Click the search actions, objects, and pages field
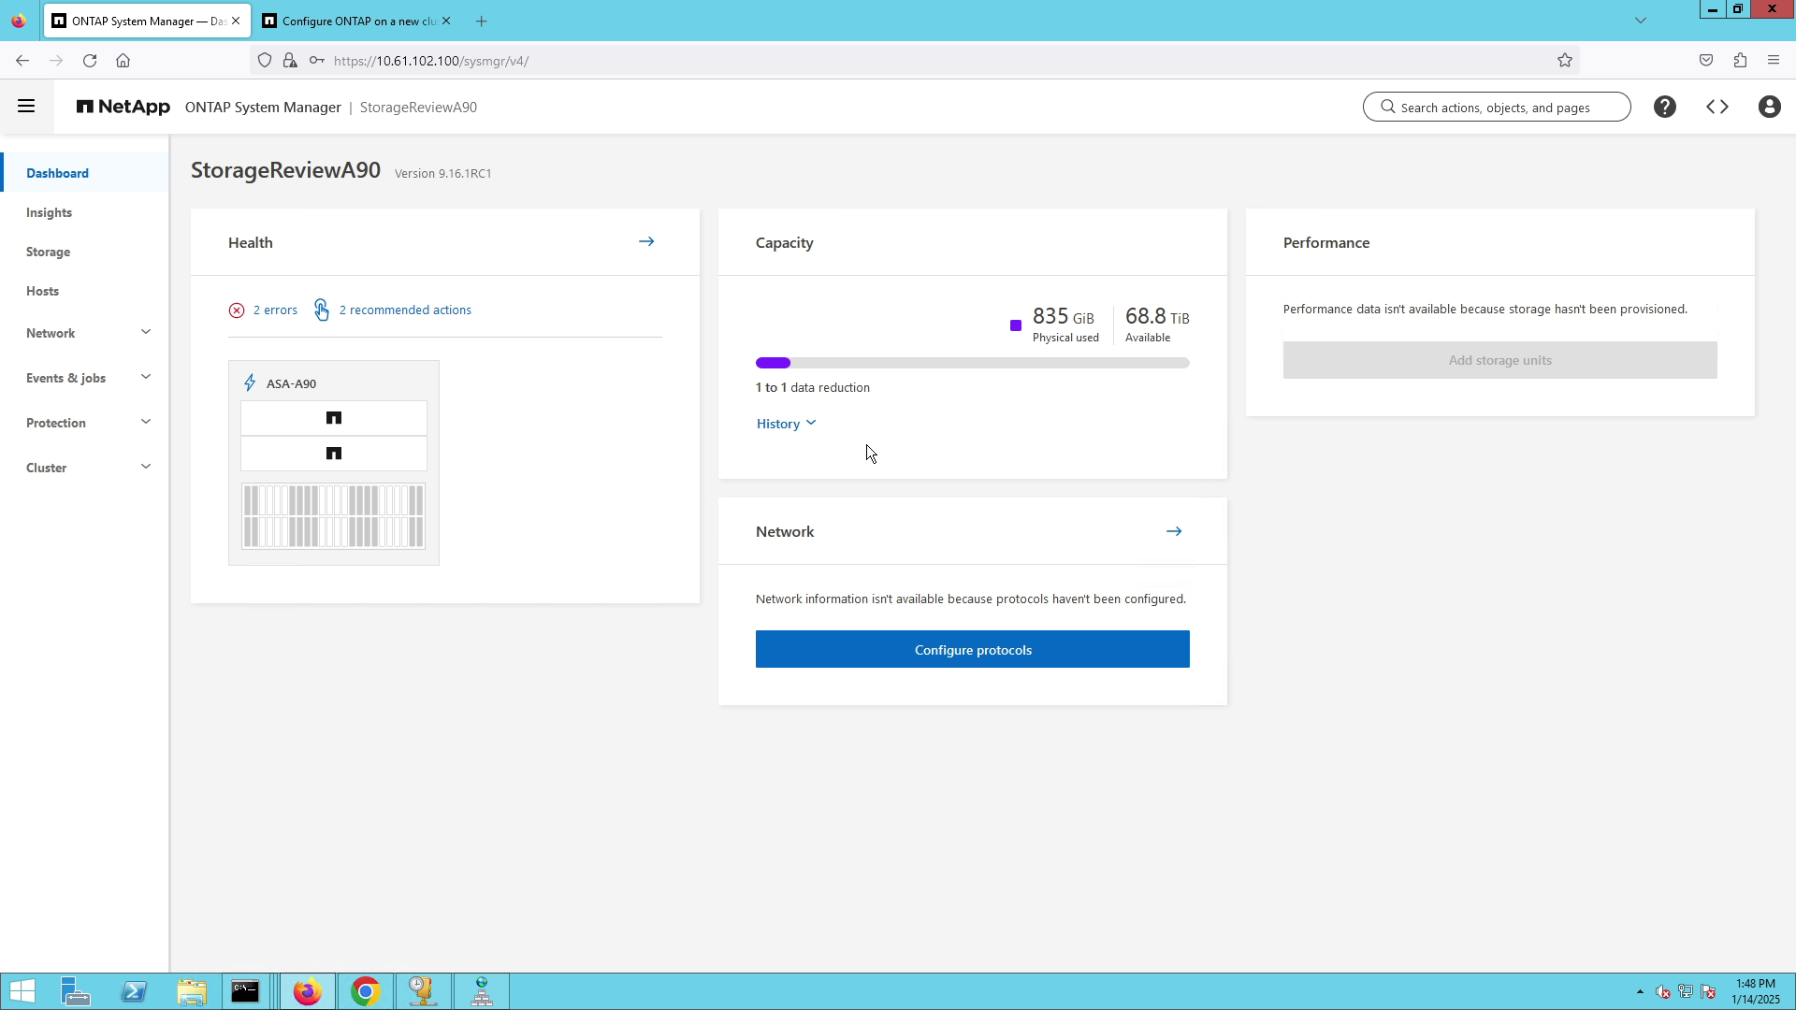 point(1497,107)
